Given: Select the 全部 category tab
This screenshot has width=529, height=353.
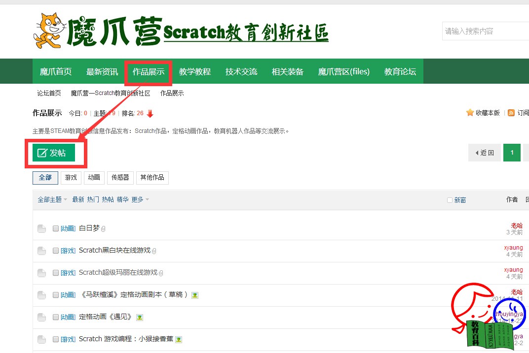Looking at the screenshot, I should tap(45, 178).
